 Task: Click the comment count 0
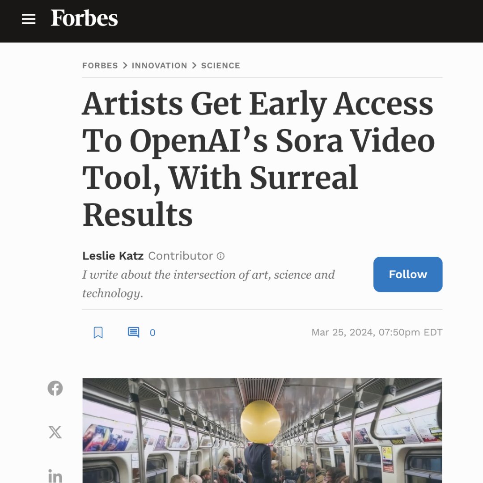pyautogui.click(x=153, y=333)
